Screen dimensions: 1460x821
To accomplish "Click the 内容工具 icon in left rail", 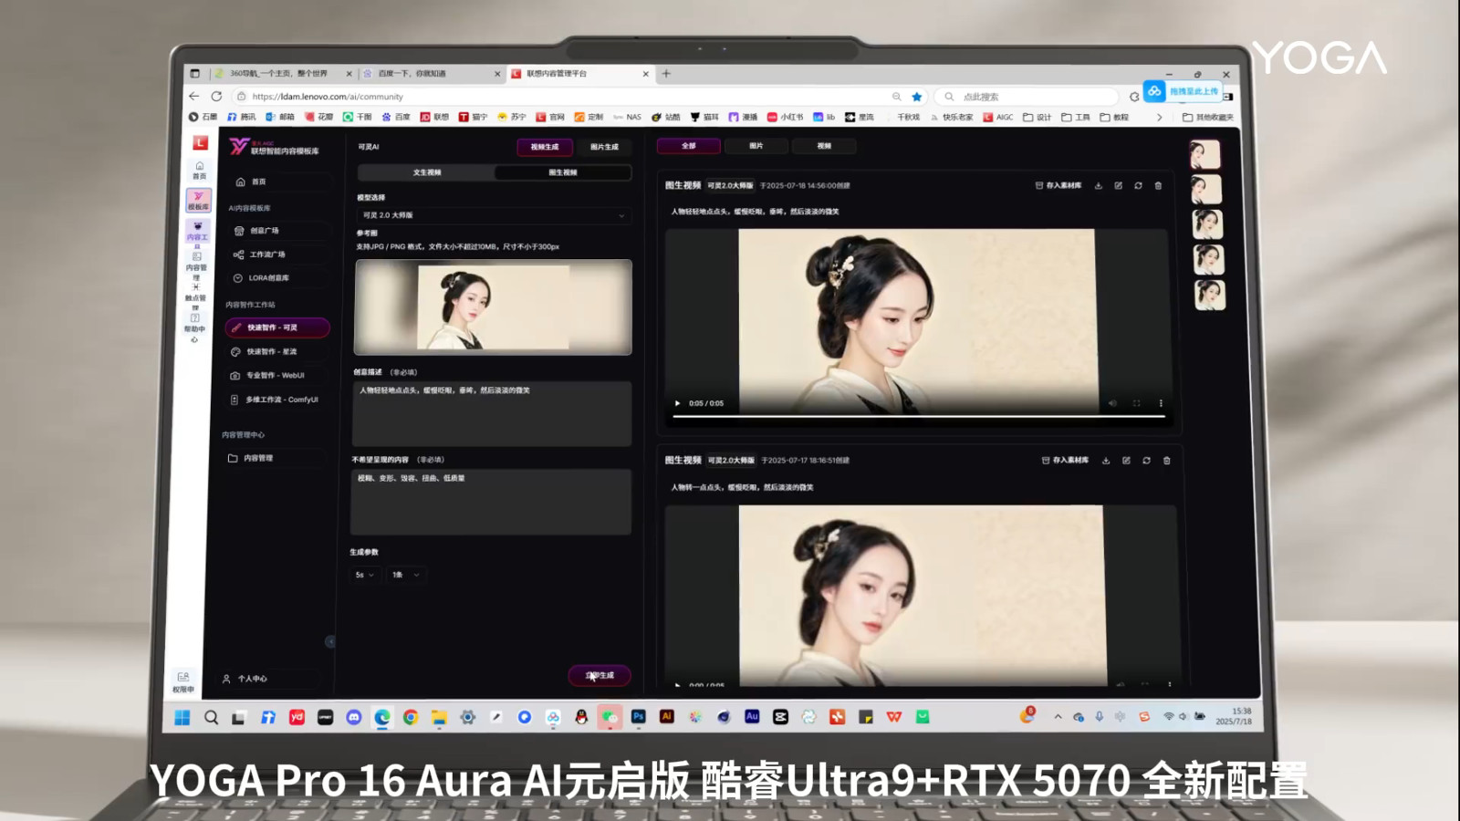I will tap(198, 231).
